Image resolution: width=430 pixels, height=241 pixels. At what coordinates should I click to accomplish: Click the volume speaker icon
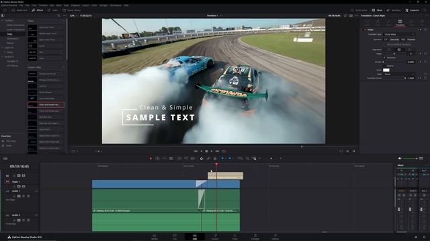(400, 159)
